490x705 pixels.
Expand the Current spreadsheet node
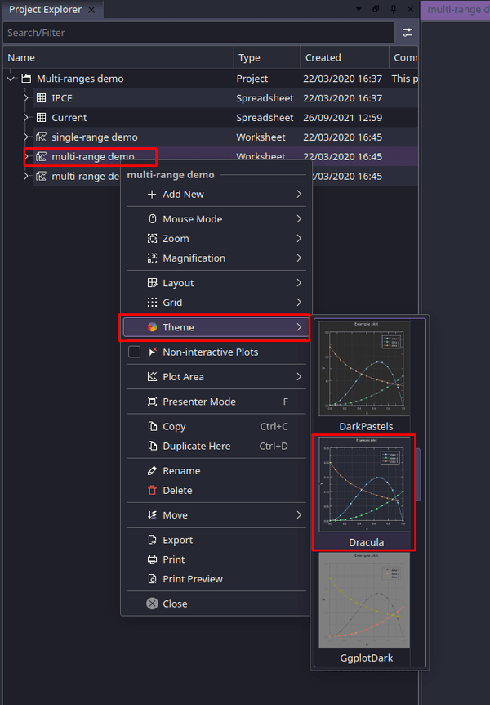(x=26, y=118)
